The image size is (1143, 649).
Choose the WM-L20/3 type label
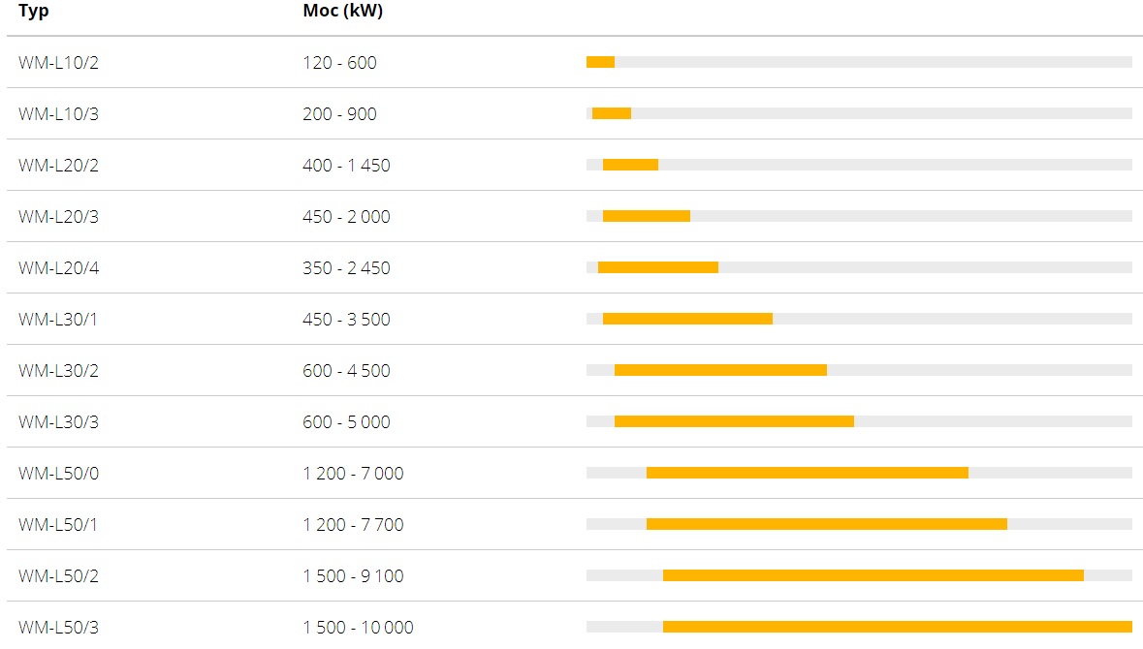[58, 216]
